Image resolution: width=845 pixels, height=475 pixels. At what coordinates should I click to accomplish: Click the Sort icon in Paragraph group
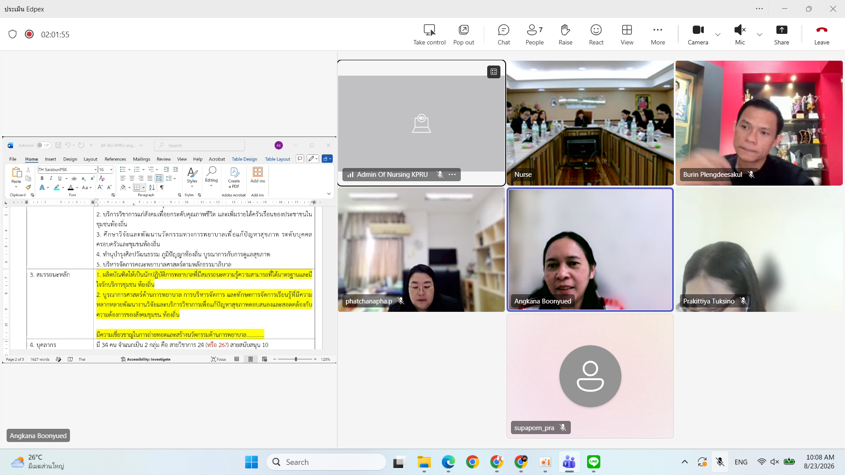click(152, 188)
